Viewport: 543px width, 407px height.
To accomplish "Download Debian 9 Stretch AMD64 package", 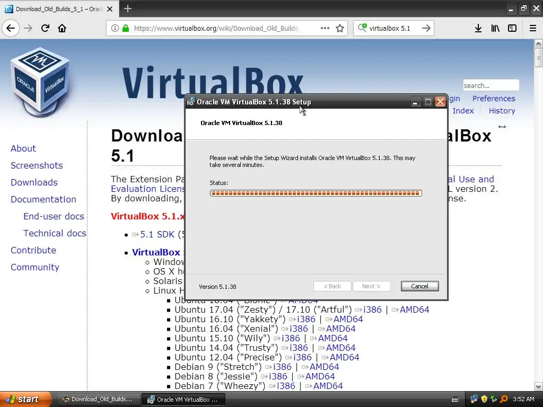I will point(320,367).
